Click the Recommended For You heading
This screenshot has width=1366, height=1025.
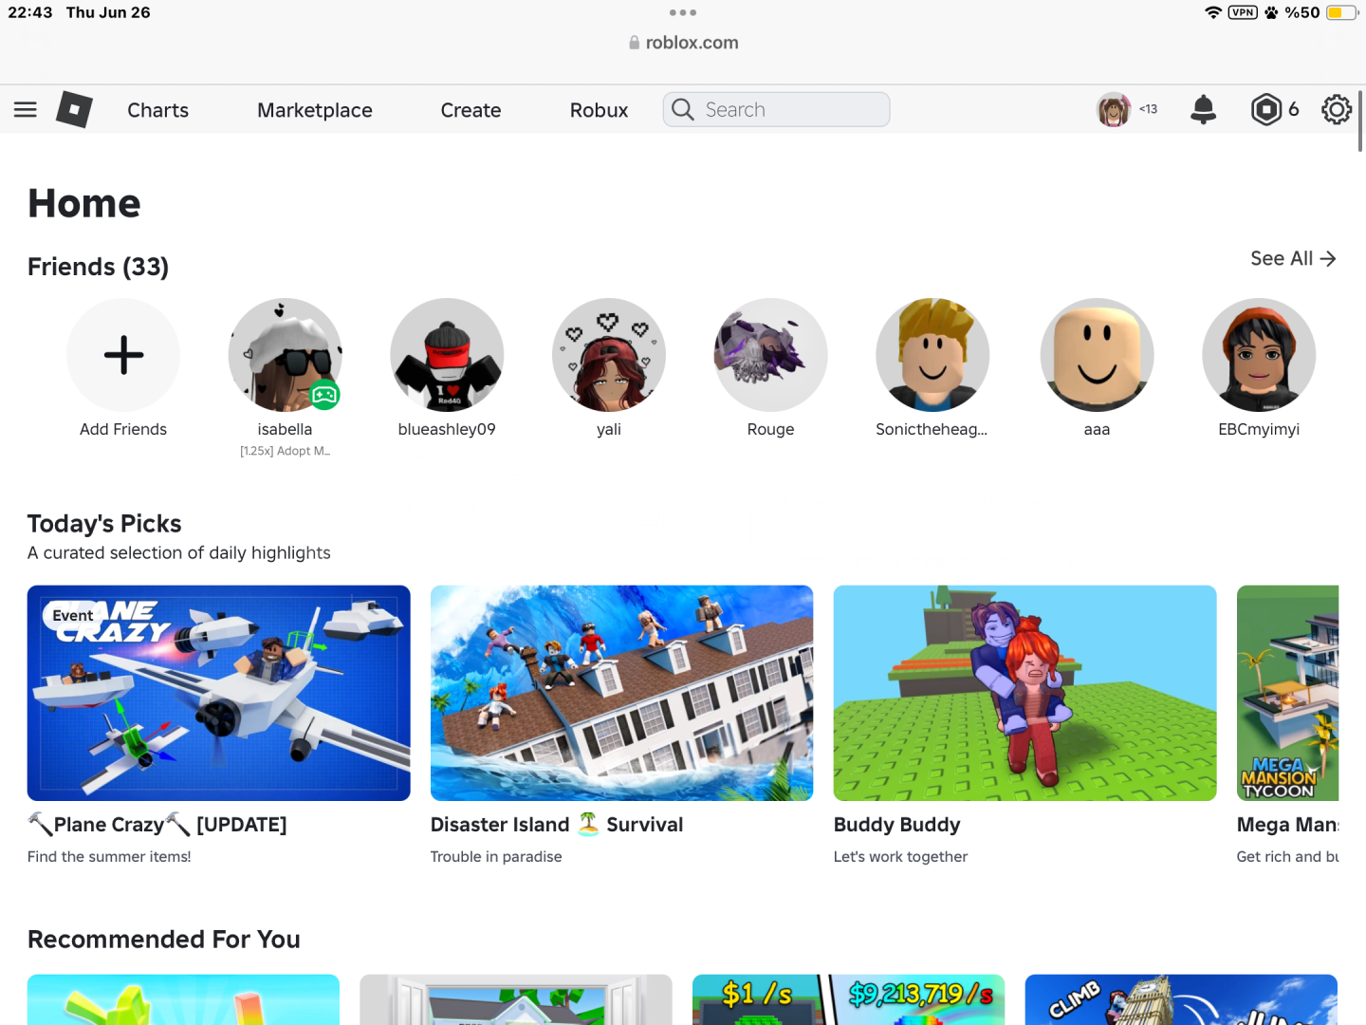164,940
